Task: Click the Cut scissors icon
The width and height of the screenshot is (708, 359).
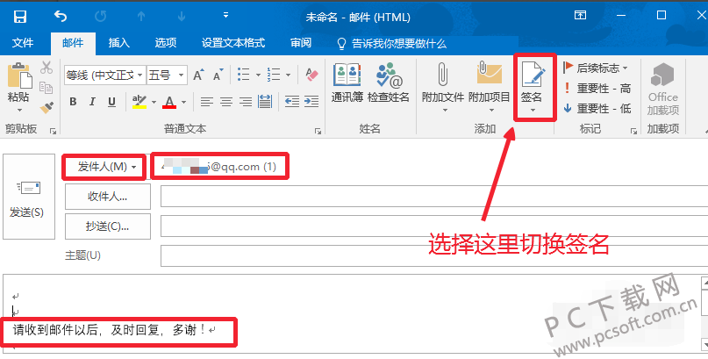Action: [x=46, y=68]
